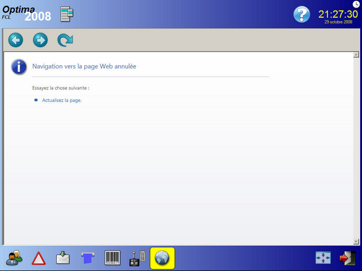Click the '29 octobre 2008' date text
362x271 pixels.
click(x=338, y=22)
